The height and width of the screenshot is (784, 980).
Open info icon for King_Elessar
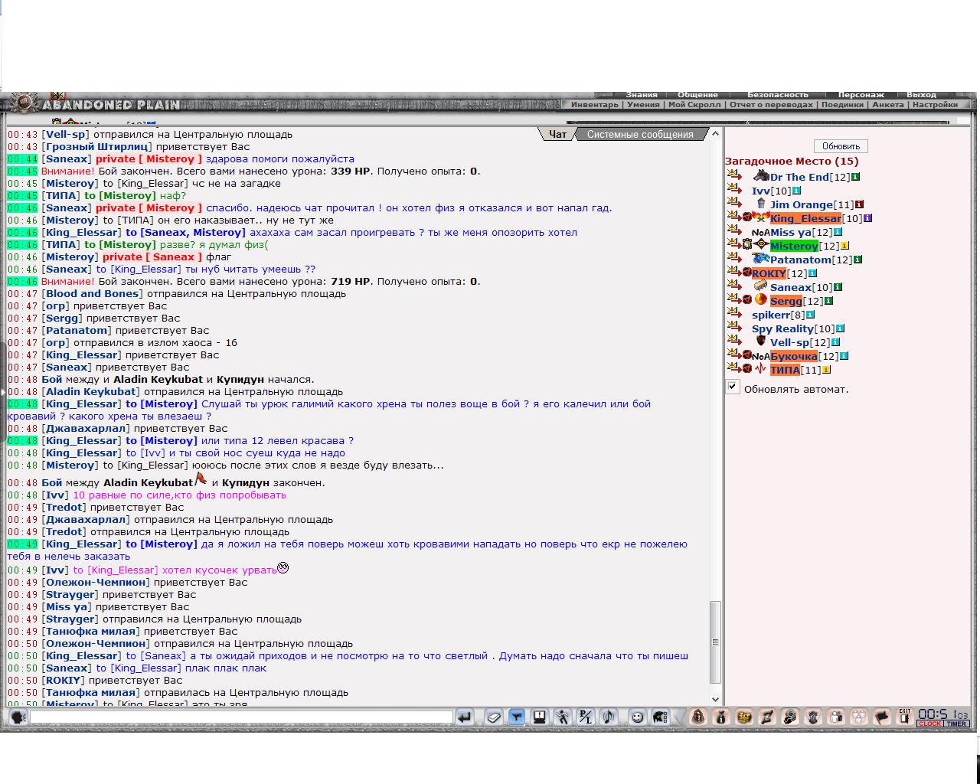point(867,218)
